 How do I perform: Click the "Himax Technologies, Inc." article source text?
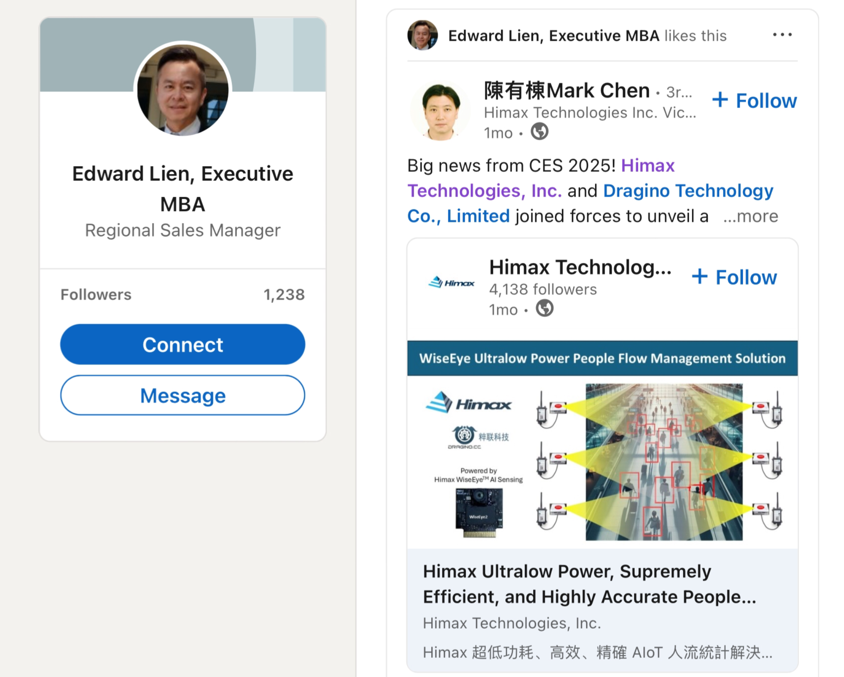coord(512,623)
